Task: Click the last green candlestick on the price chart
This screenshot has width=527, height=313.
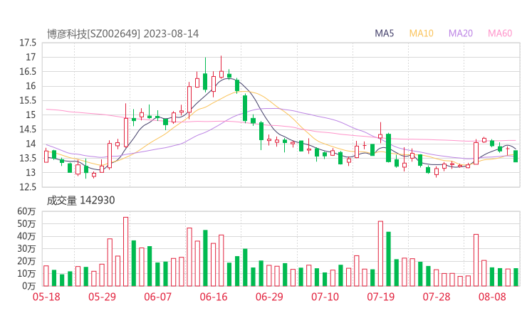Action: click(516, 156)
